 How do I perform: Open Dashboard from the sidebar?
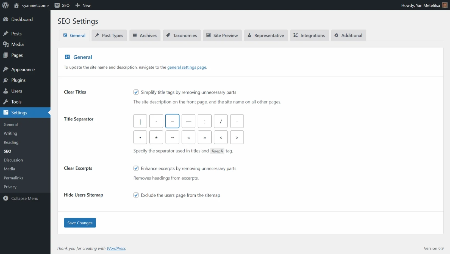coord(22,19)
